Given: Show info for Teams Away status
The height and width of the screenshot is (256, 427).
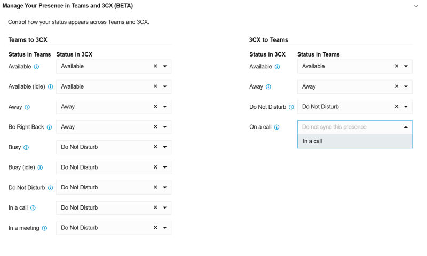Looking at the screenshot, I should 27,107.
